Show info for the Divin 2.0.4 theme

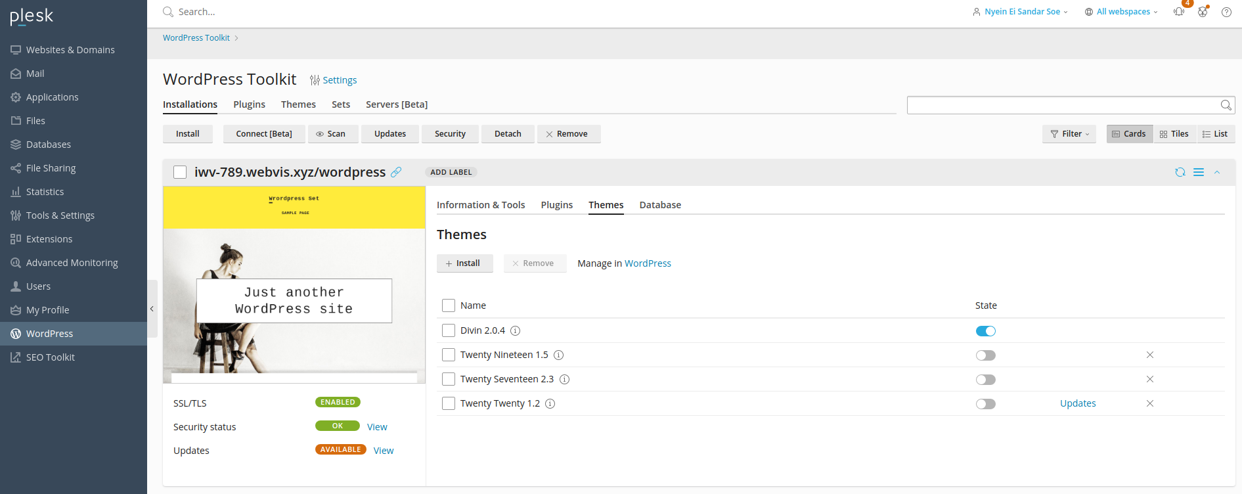(516, 330)
